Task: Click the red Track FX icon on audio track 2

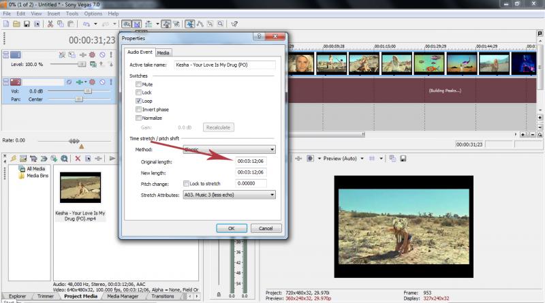Action: [x=92, y=82]
